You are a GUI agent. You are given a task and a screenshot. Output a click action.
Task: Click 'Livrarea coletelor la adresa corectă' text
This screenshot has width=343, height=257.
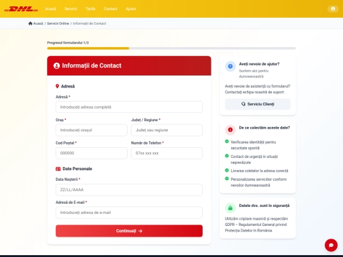pos(259,171)
